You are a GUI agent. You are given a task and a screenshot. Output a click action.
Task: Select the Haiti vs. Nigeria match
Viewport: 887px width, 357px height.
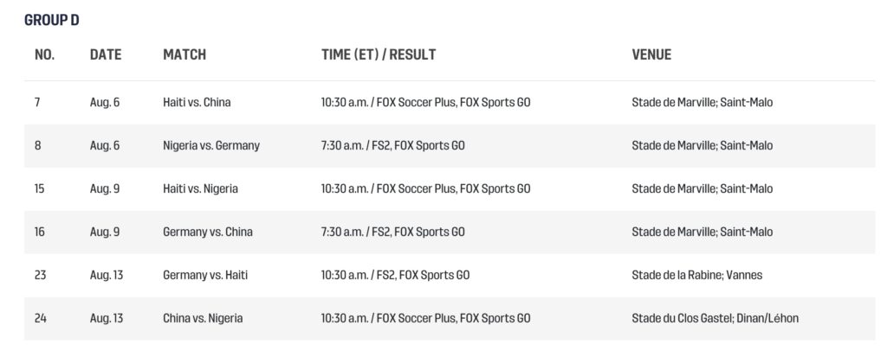click(200, 188)
